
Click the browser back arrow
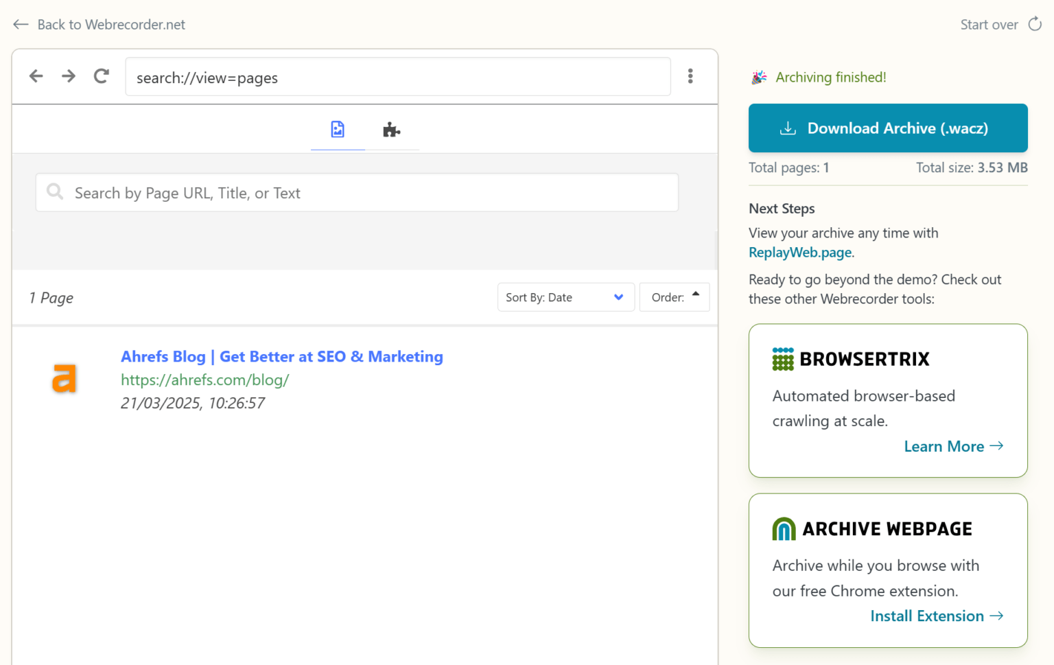click(36, 76)
